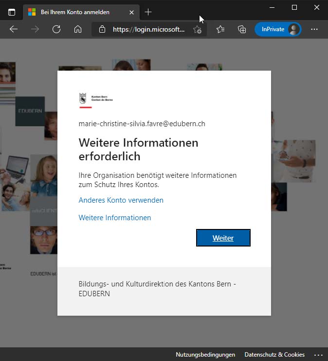Close the 'Bei Ihrem Konto anmelden' tab
The image size is (328, 361).
[x=131, y=12]
